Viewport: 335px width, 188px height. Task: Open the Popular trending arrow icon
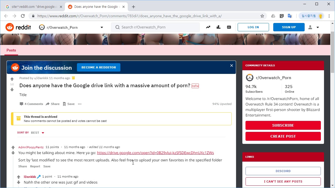208,27
